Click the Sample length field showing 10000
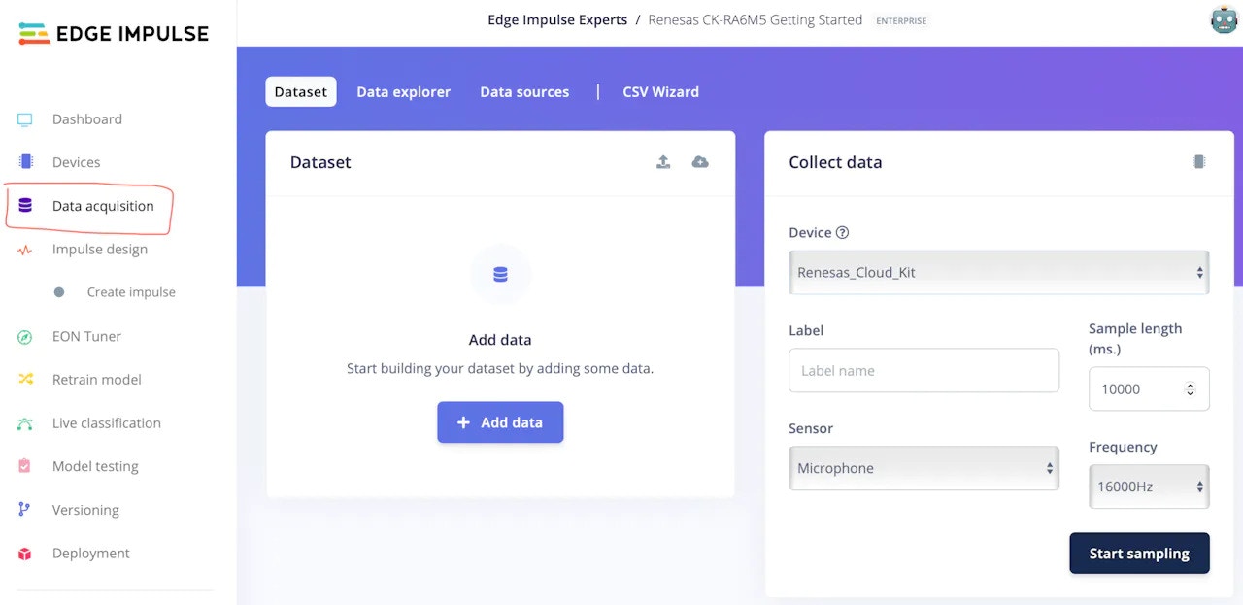The width and height of the screenshot is (1243, 605). 1149,388
